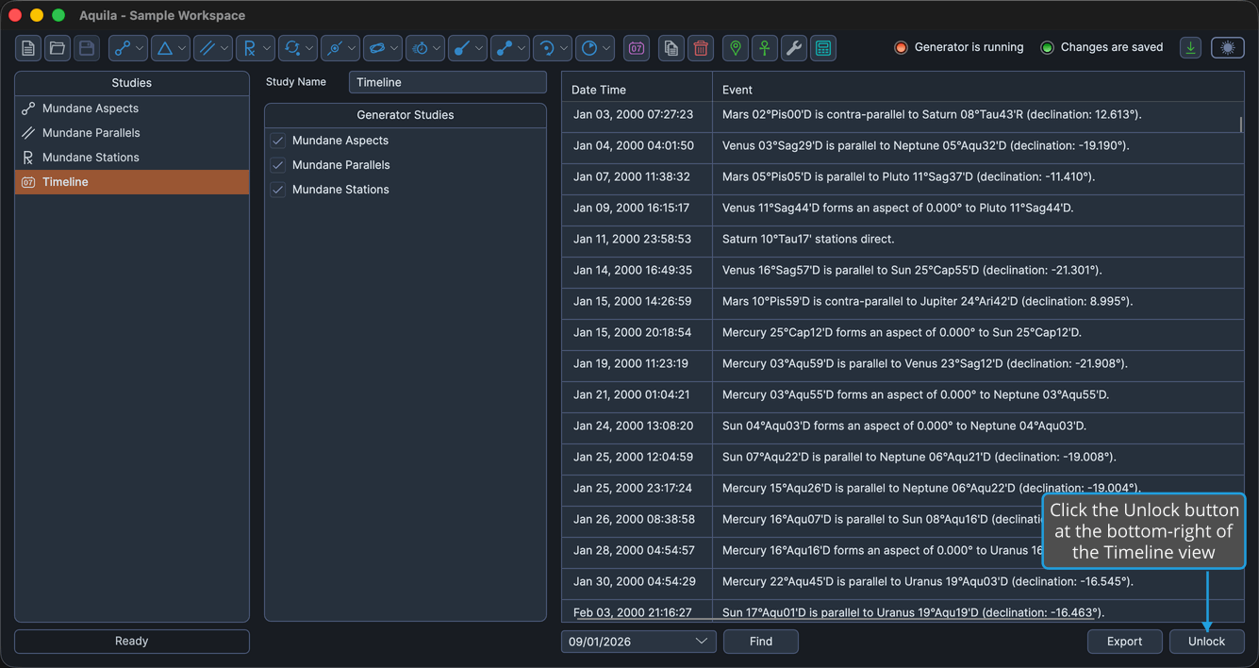Click the parallels double-slash toolbar icon
The height and width of the screenshot is (668, 1259).
207,48
